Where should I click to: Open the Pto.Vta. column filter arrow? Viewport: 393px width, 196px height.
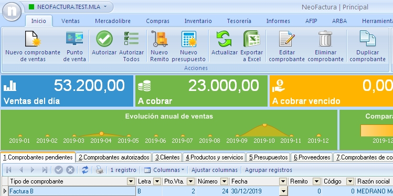(191, 181)
